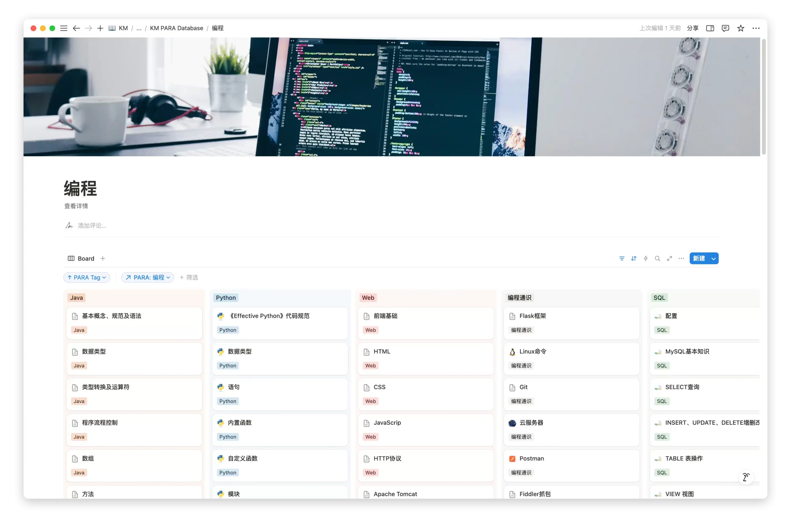Viewport: 791px width, 527px height.
Task: Open the KM PARA Database breadcrumb
Action: pyautogui.click(x=177, y=28)
